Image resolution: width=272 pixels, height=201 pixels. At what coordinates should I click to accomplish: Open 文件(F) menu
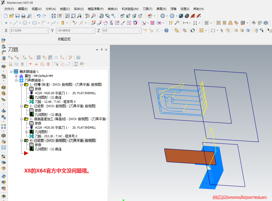coord(9,9)
